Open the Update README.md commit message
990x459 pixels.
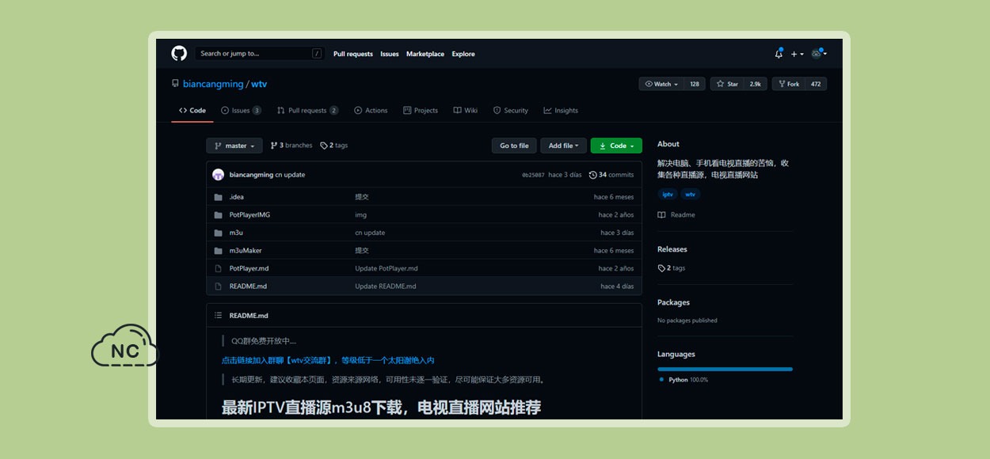coord(386,286)
